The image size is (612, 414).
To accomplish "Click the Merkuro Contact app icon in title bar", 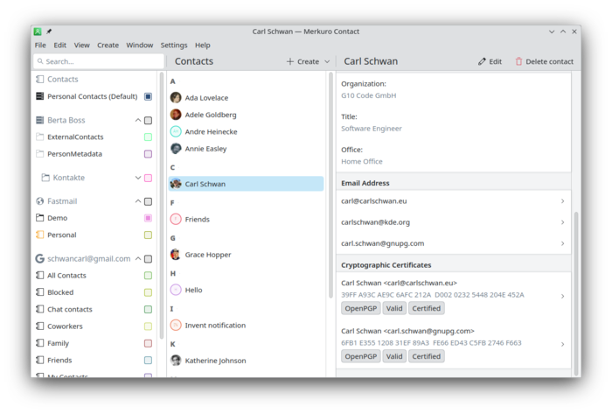I will click(38, 32).
